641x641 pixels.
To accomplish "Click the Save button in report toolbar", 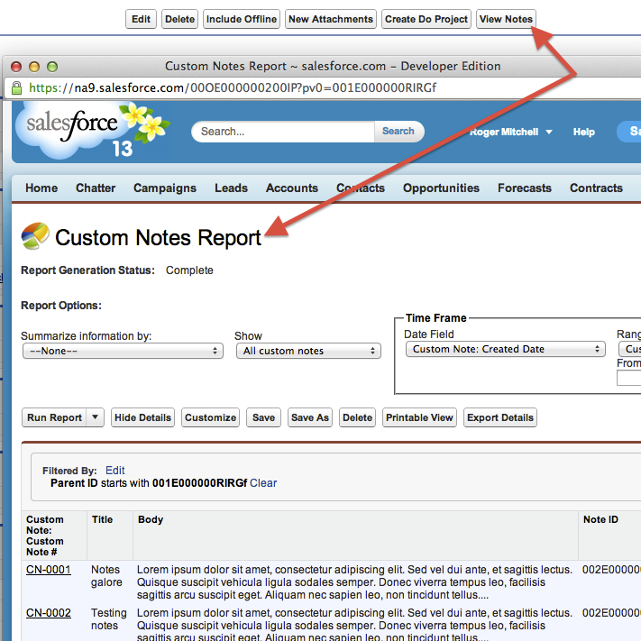I will pos(263,417).
